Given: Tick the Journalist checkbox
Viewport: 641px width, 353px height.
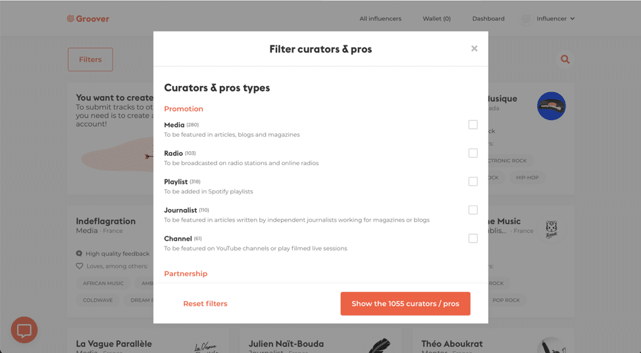Looking at the screenshot, I should [x=473, y=210].
